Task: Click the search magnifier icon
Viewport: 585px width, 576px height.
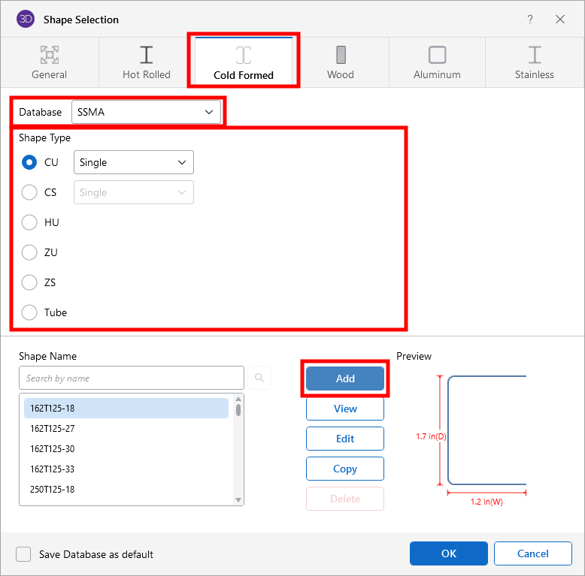Action: point(259,378)
